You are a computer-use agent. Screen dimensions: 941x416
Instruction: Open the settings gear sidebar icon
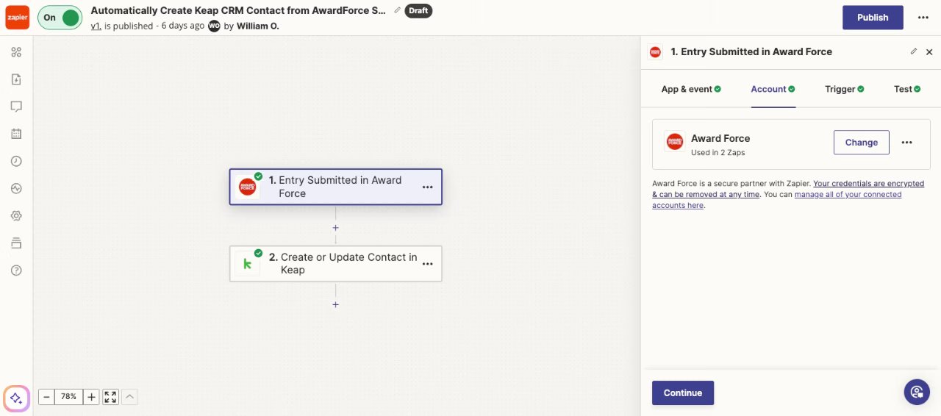tap(16, 215)
